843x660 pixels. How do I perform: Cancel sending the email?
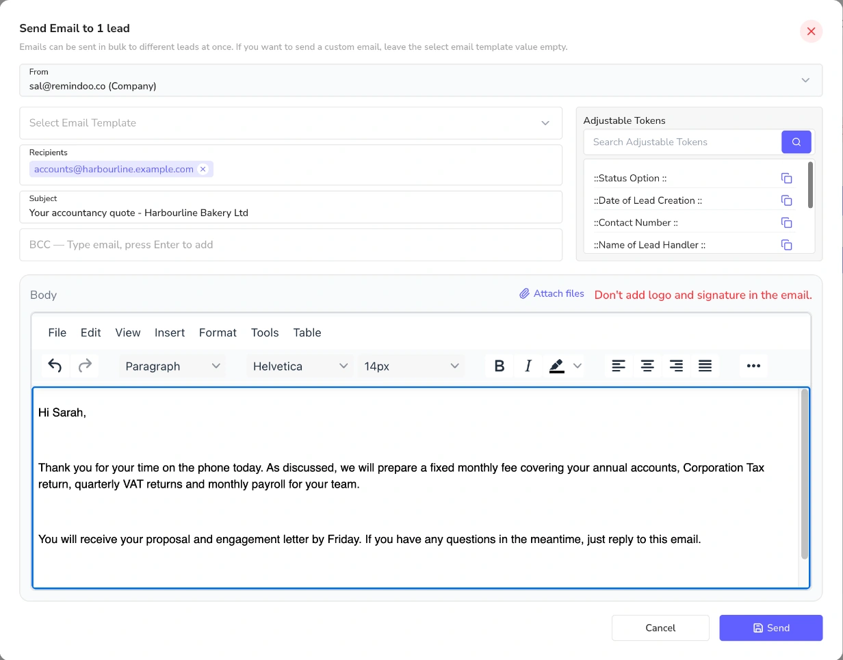[x=660, y=628]
